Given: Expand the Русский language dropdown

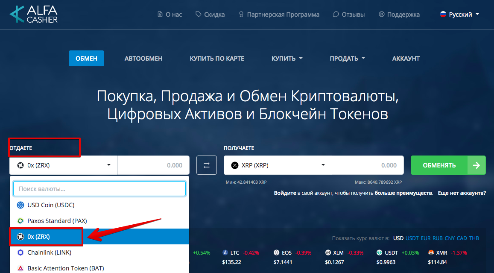Looking at the screenshot, I should pyautogui.click(x=460, y=15).
